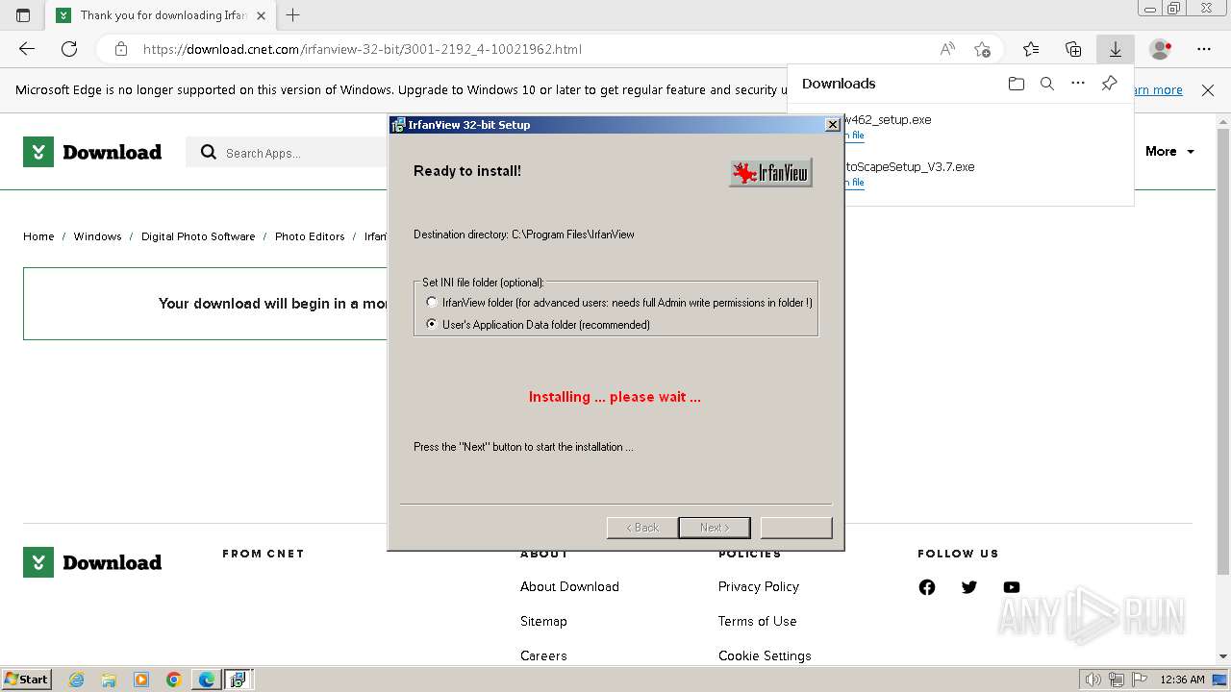The image size is (1231, 692).
Task: Open Edge Settings and more menu
Action: (1204, 49)
